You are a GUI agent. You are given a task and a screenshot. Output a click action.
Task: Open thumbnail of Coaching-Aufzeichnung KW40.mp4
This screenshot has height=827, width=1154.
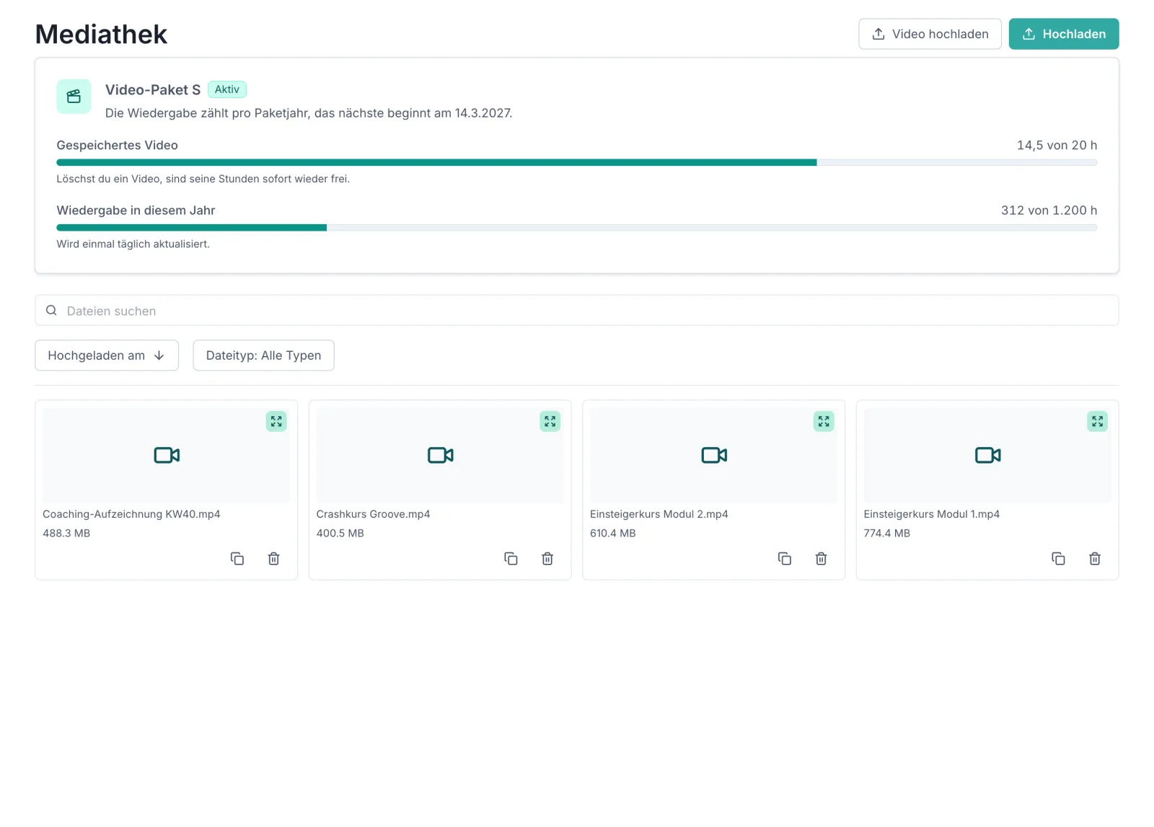point(166,456)
